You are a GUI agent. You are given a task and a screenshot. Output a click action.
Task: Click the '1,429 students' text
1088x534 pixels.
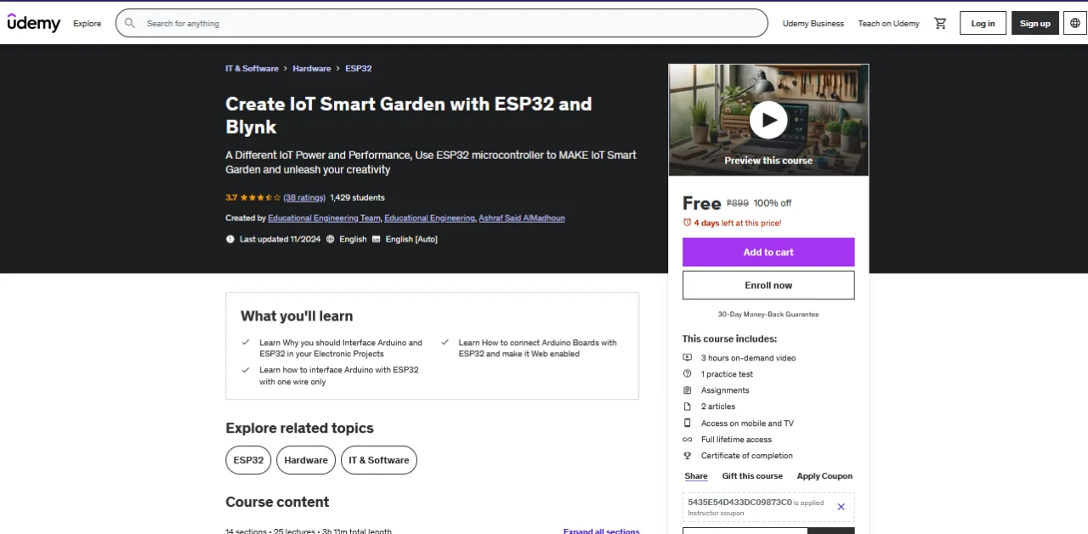(357, 197)
